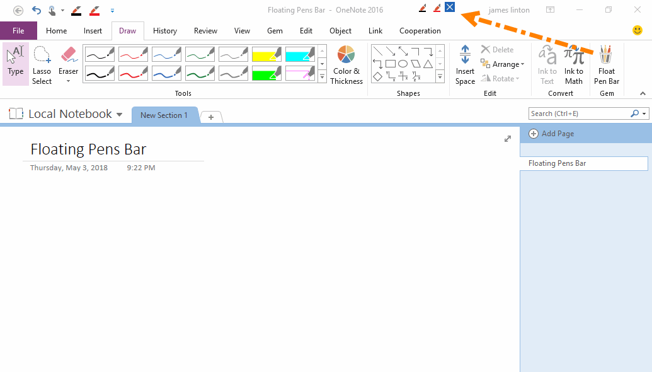Click the Insert Space button

tap(465, 65)
